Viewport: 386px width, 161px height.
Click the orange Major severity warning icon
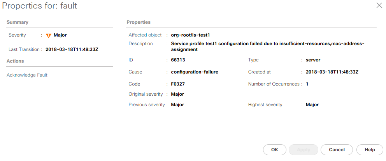click(x=49, y=35)
